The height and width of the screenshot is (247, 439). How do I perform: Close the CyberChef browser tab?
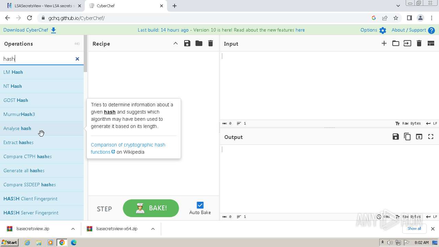coord(162,6)
